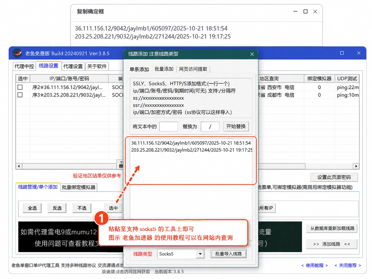Click the right scroll arrow of line list
372x279 pixels.
(x=356, y=166)
